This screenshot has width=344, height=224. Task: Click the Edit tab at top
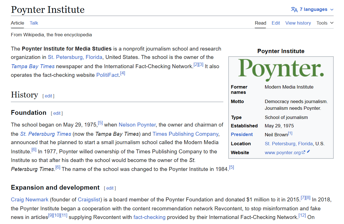pyautogui.click(x=275, y=23)
